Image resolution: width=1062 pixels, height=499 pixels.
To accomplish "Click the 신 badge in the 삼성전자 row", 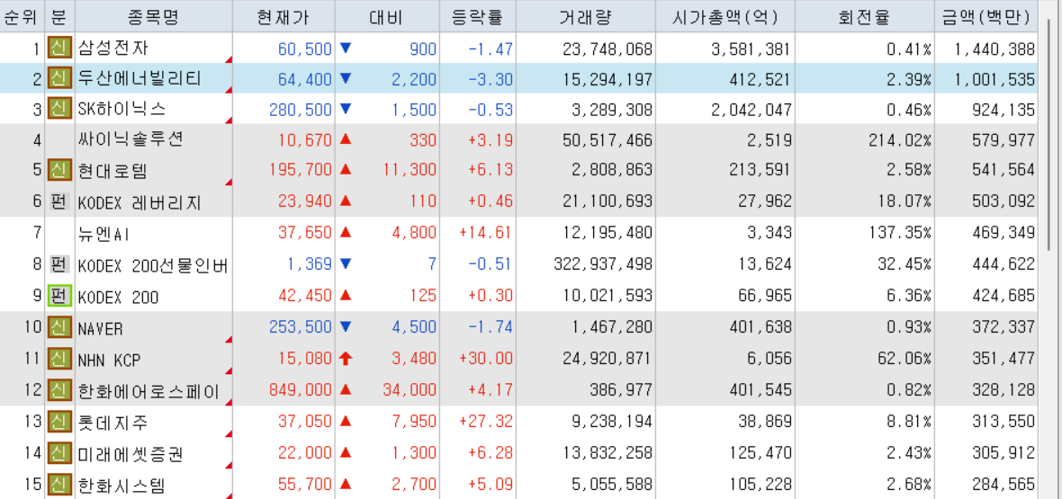I will click(59, 48).
